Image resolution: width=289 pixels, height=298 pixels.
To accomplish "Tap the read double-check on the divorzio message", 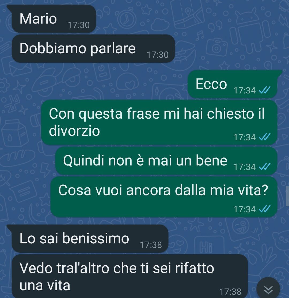I will point(264,137).
